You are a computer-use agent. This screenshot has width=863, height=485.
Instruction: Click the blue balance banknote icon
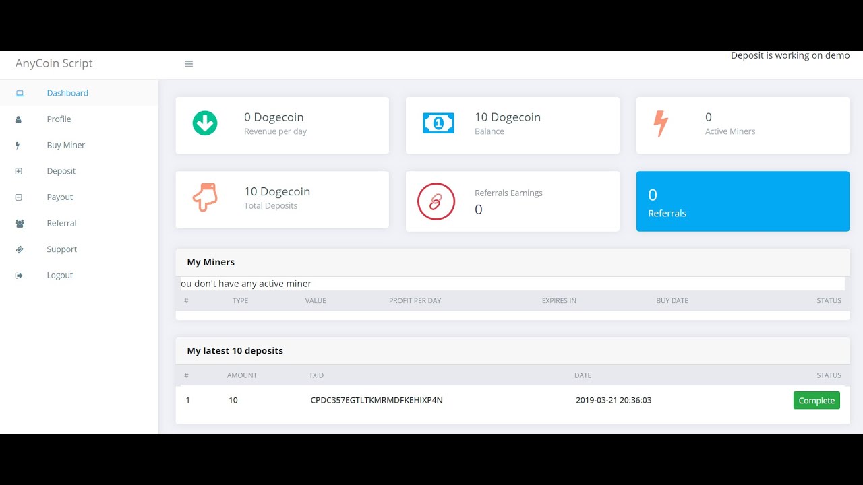point(438,123)
